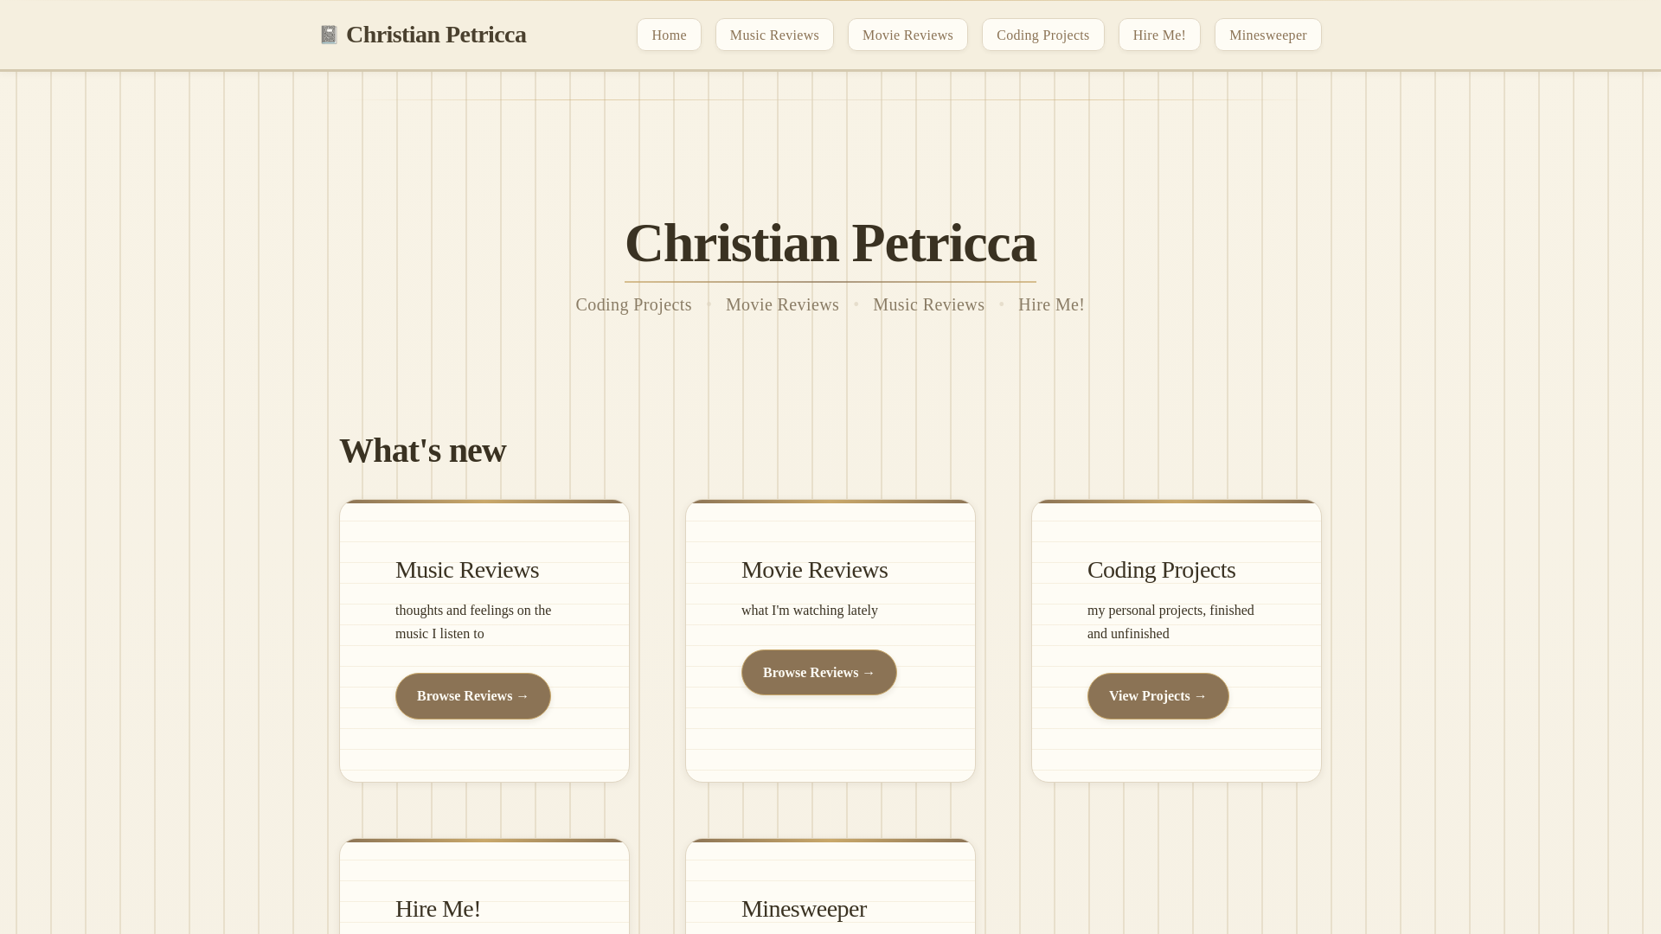
Task: Select the Hire Me! card title
Action: pyautogui.click(x=438, y=909)
